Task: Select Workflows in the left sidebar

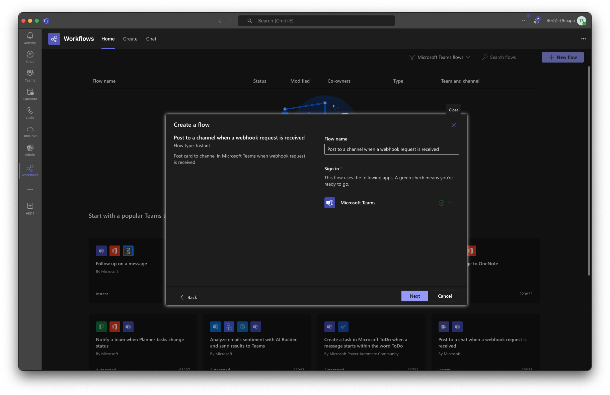Action: point(30,171)
